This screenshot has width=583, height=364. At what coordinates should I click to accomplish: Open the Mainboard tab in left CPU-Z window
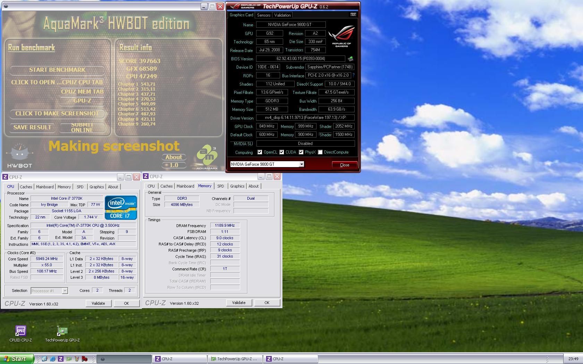(x=45, y=187)
